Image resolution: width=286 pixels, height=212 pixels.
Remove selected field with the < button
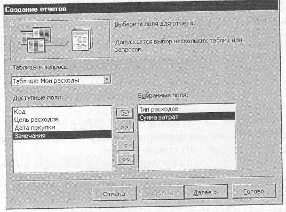click(125, 145)
